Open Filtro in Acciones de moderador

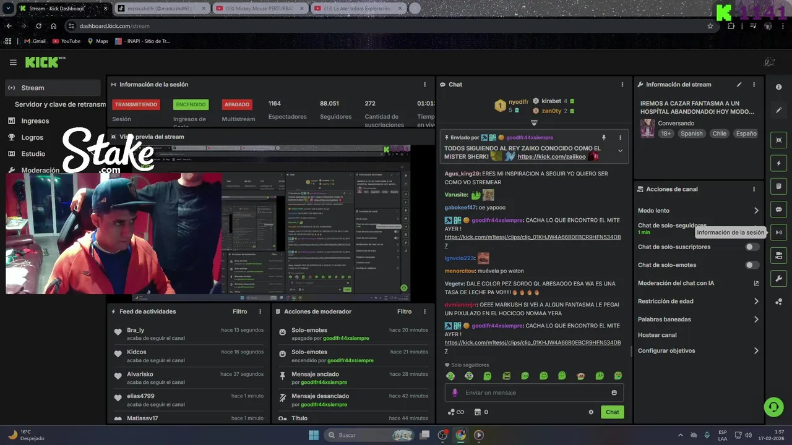(x=404, y=311)
